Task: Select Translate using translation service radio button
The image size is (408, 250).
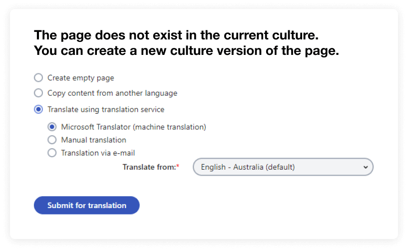Action: tap(38, 109)
